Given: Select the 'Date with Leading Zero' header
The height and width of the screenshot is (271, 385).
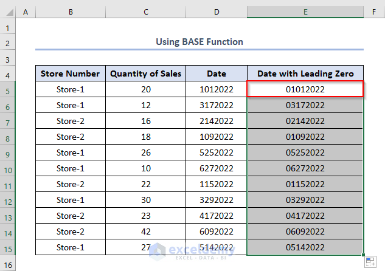Looking at the screenshot, I should click(x=305, y=74).
